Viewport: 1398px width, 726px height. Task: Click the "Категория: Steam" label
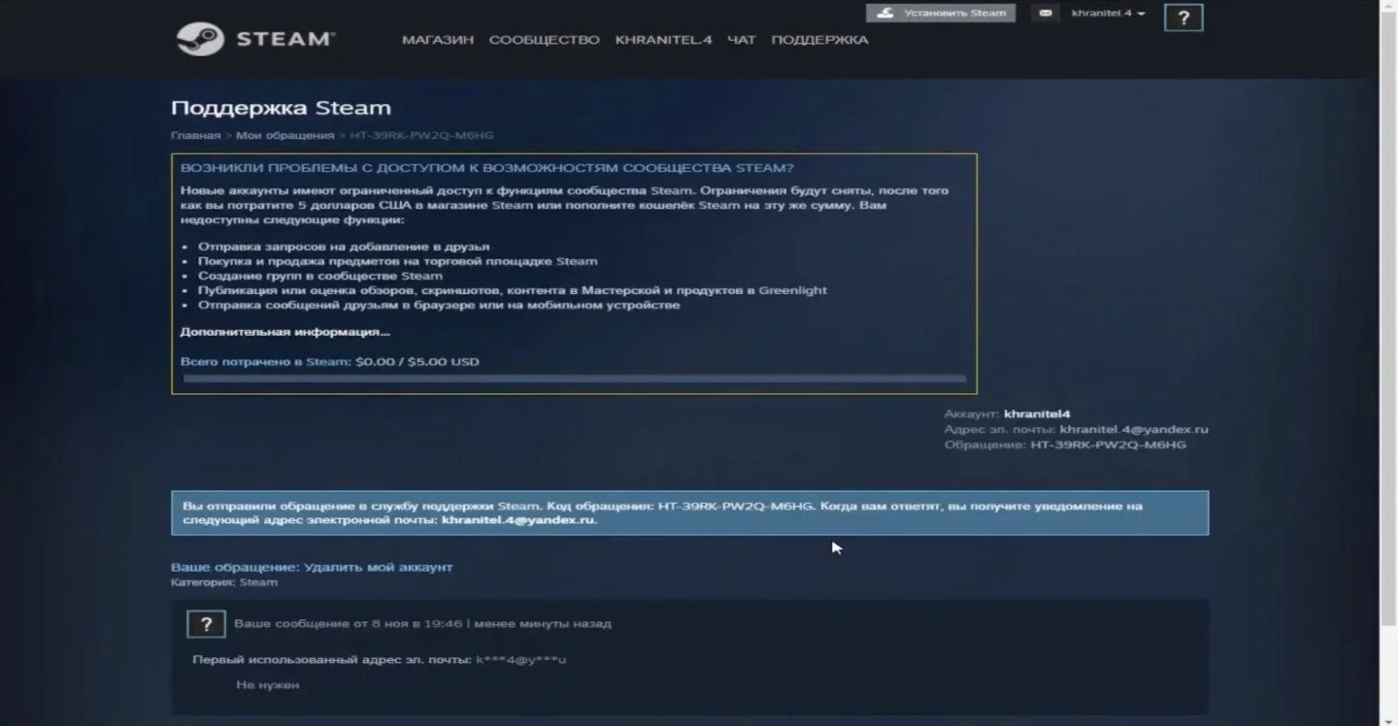(x=224, y=582)
